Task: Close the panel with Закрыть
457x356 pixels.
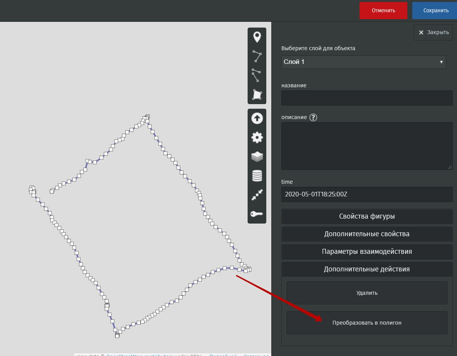Action: (x=433, y=32)
